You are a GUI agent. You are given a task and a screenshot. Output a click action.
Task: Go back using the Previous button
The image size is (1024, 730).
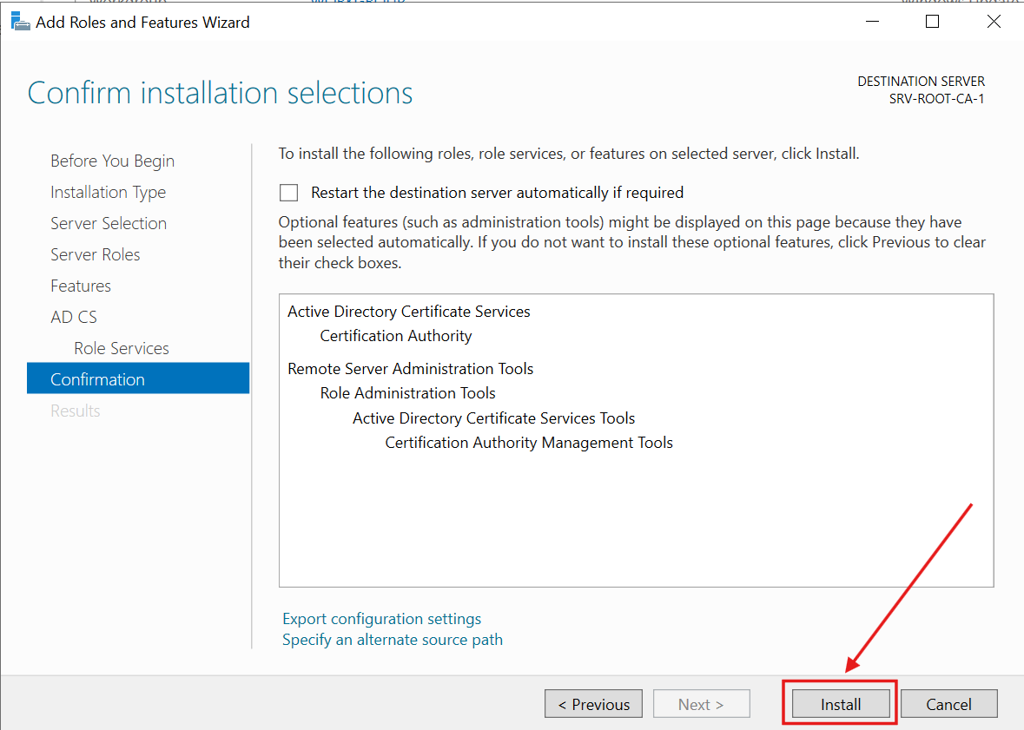point(593,703)
